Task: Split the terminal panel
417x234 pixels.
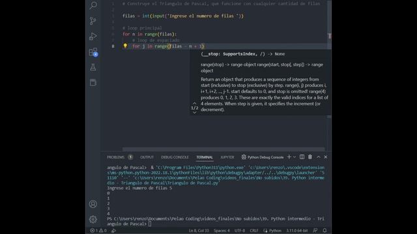Action: click(302, 157)
